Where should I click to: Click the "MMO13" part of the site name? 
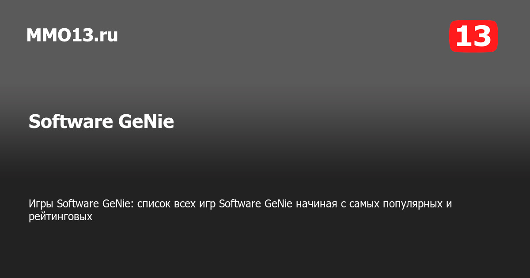(60, 35)
